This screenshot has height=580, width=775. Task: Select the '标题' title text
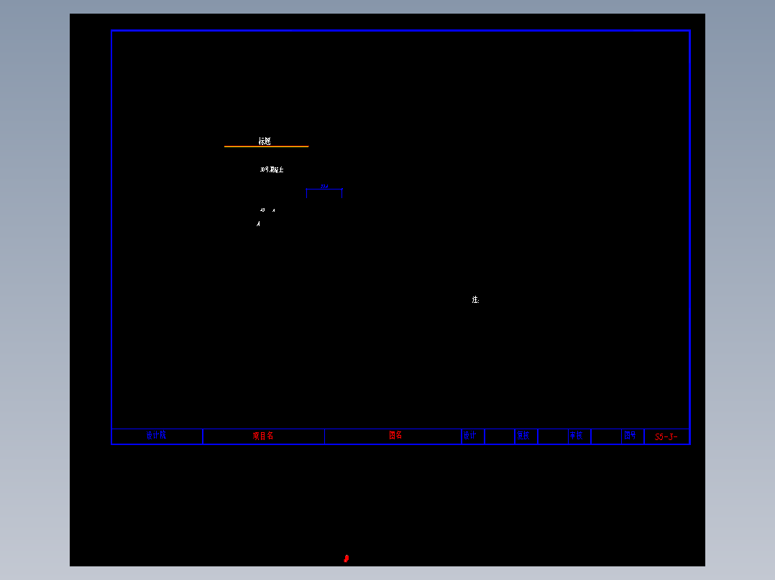265,141
